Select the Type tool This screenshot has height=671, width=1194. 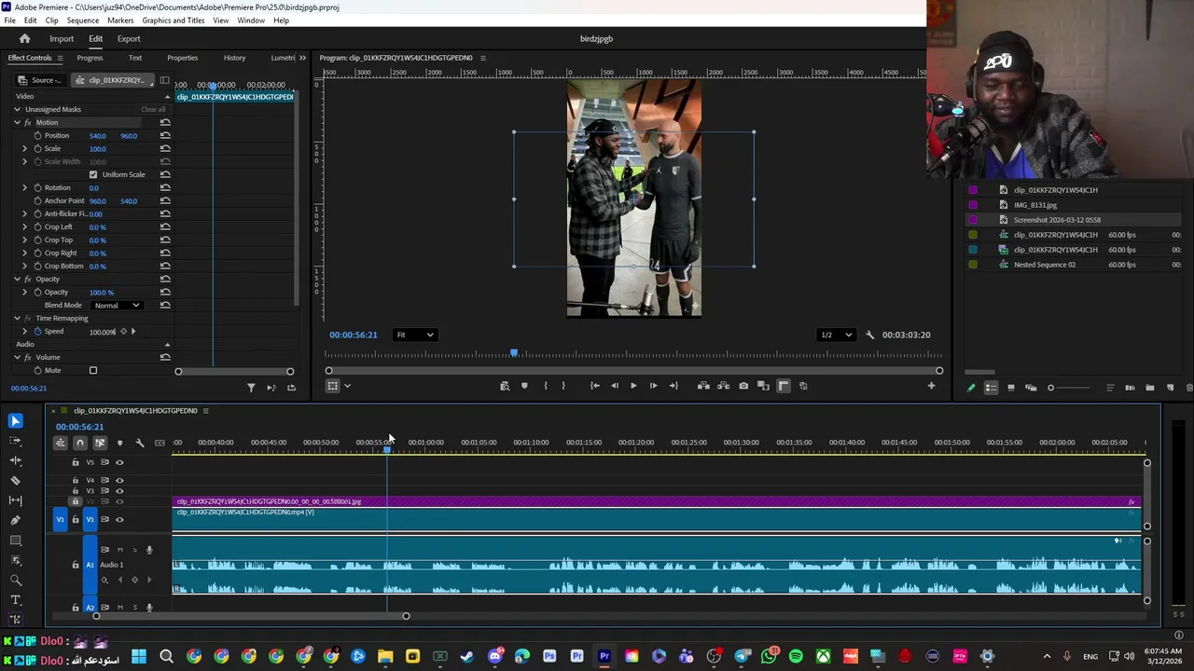[x=15, y=599]
